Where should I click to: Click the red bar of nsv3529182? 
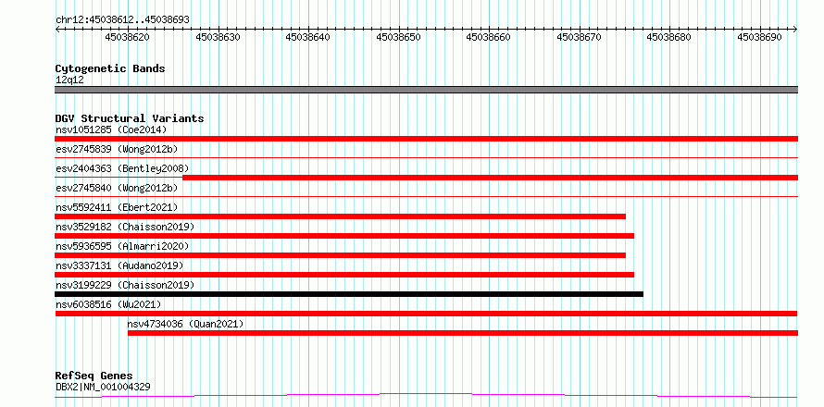point(344,236)
